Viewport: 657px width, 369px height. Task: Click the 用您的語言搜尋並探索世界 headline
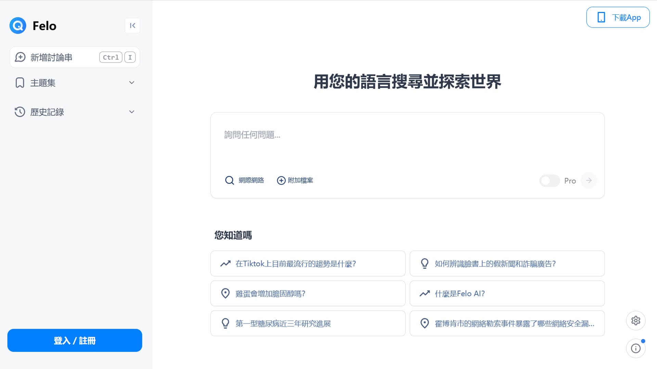coord(408,82)
